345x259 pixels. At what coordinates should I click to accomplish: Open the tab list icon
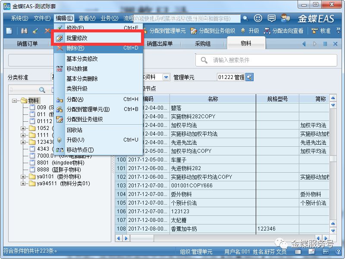tap(325, 44)
